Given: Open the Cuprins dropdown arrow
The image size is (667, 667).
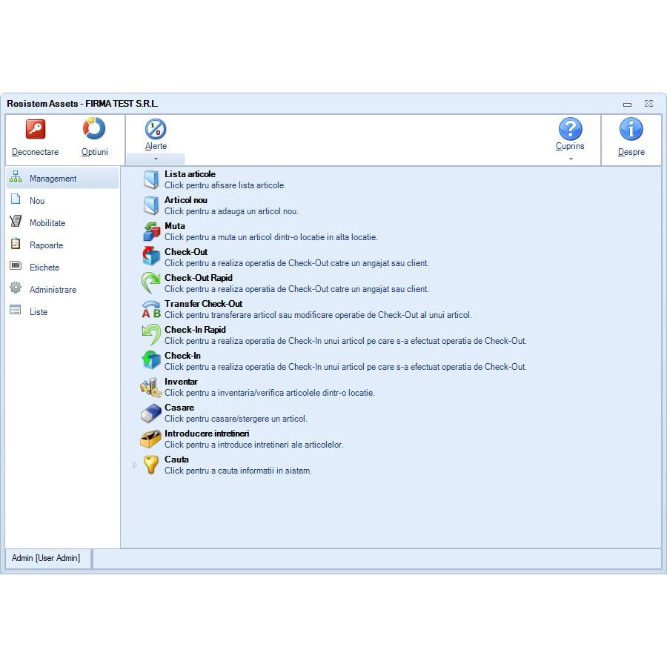Looking at the screenshot, I should tap(570, 159).
